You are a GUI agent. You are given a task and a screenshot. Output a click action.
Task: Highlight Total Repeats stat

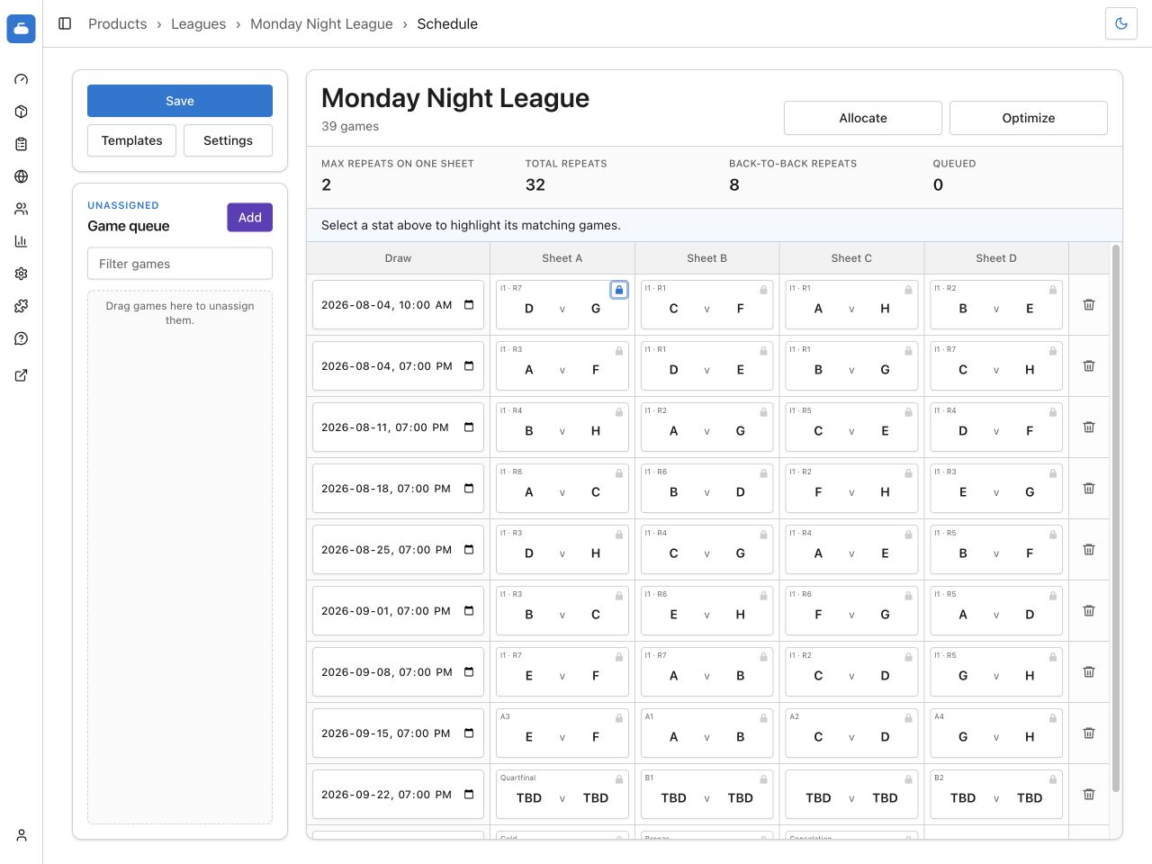pos(612,175)
